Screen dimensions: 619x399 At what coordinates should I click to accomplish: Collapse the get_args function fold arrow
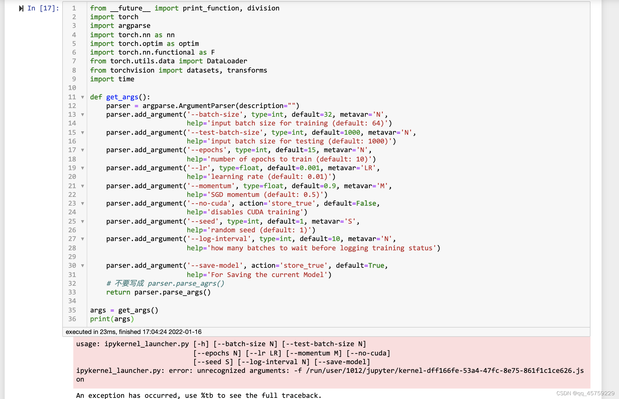click(83, 98)
